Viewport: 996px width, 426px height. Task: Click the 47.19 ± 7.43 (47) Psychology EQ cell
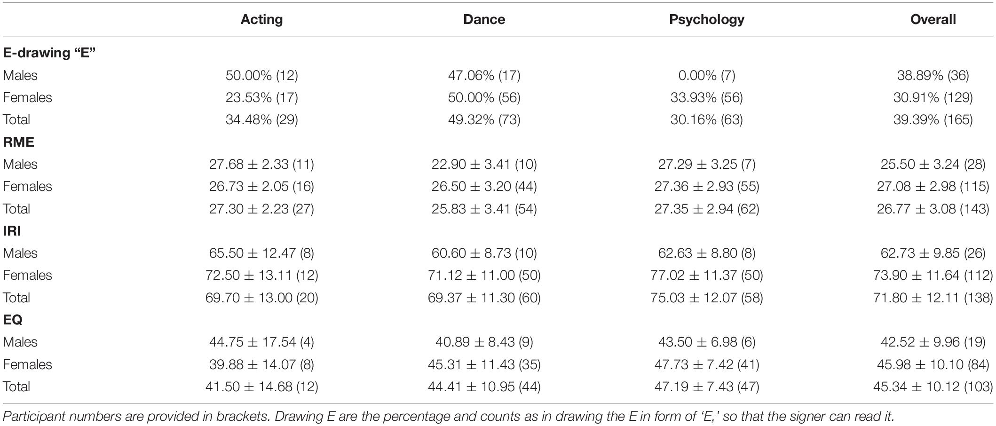706,387
